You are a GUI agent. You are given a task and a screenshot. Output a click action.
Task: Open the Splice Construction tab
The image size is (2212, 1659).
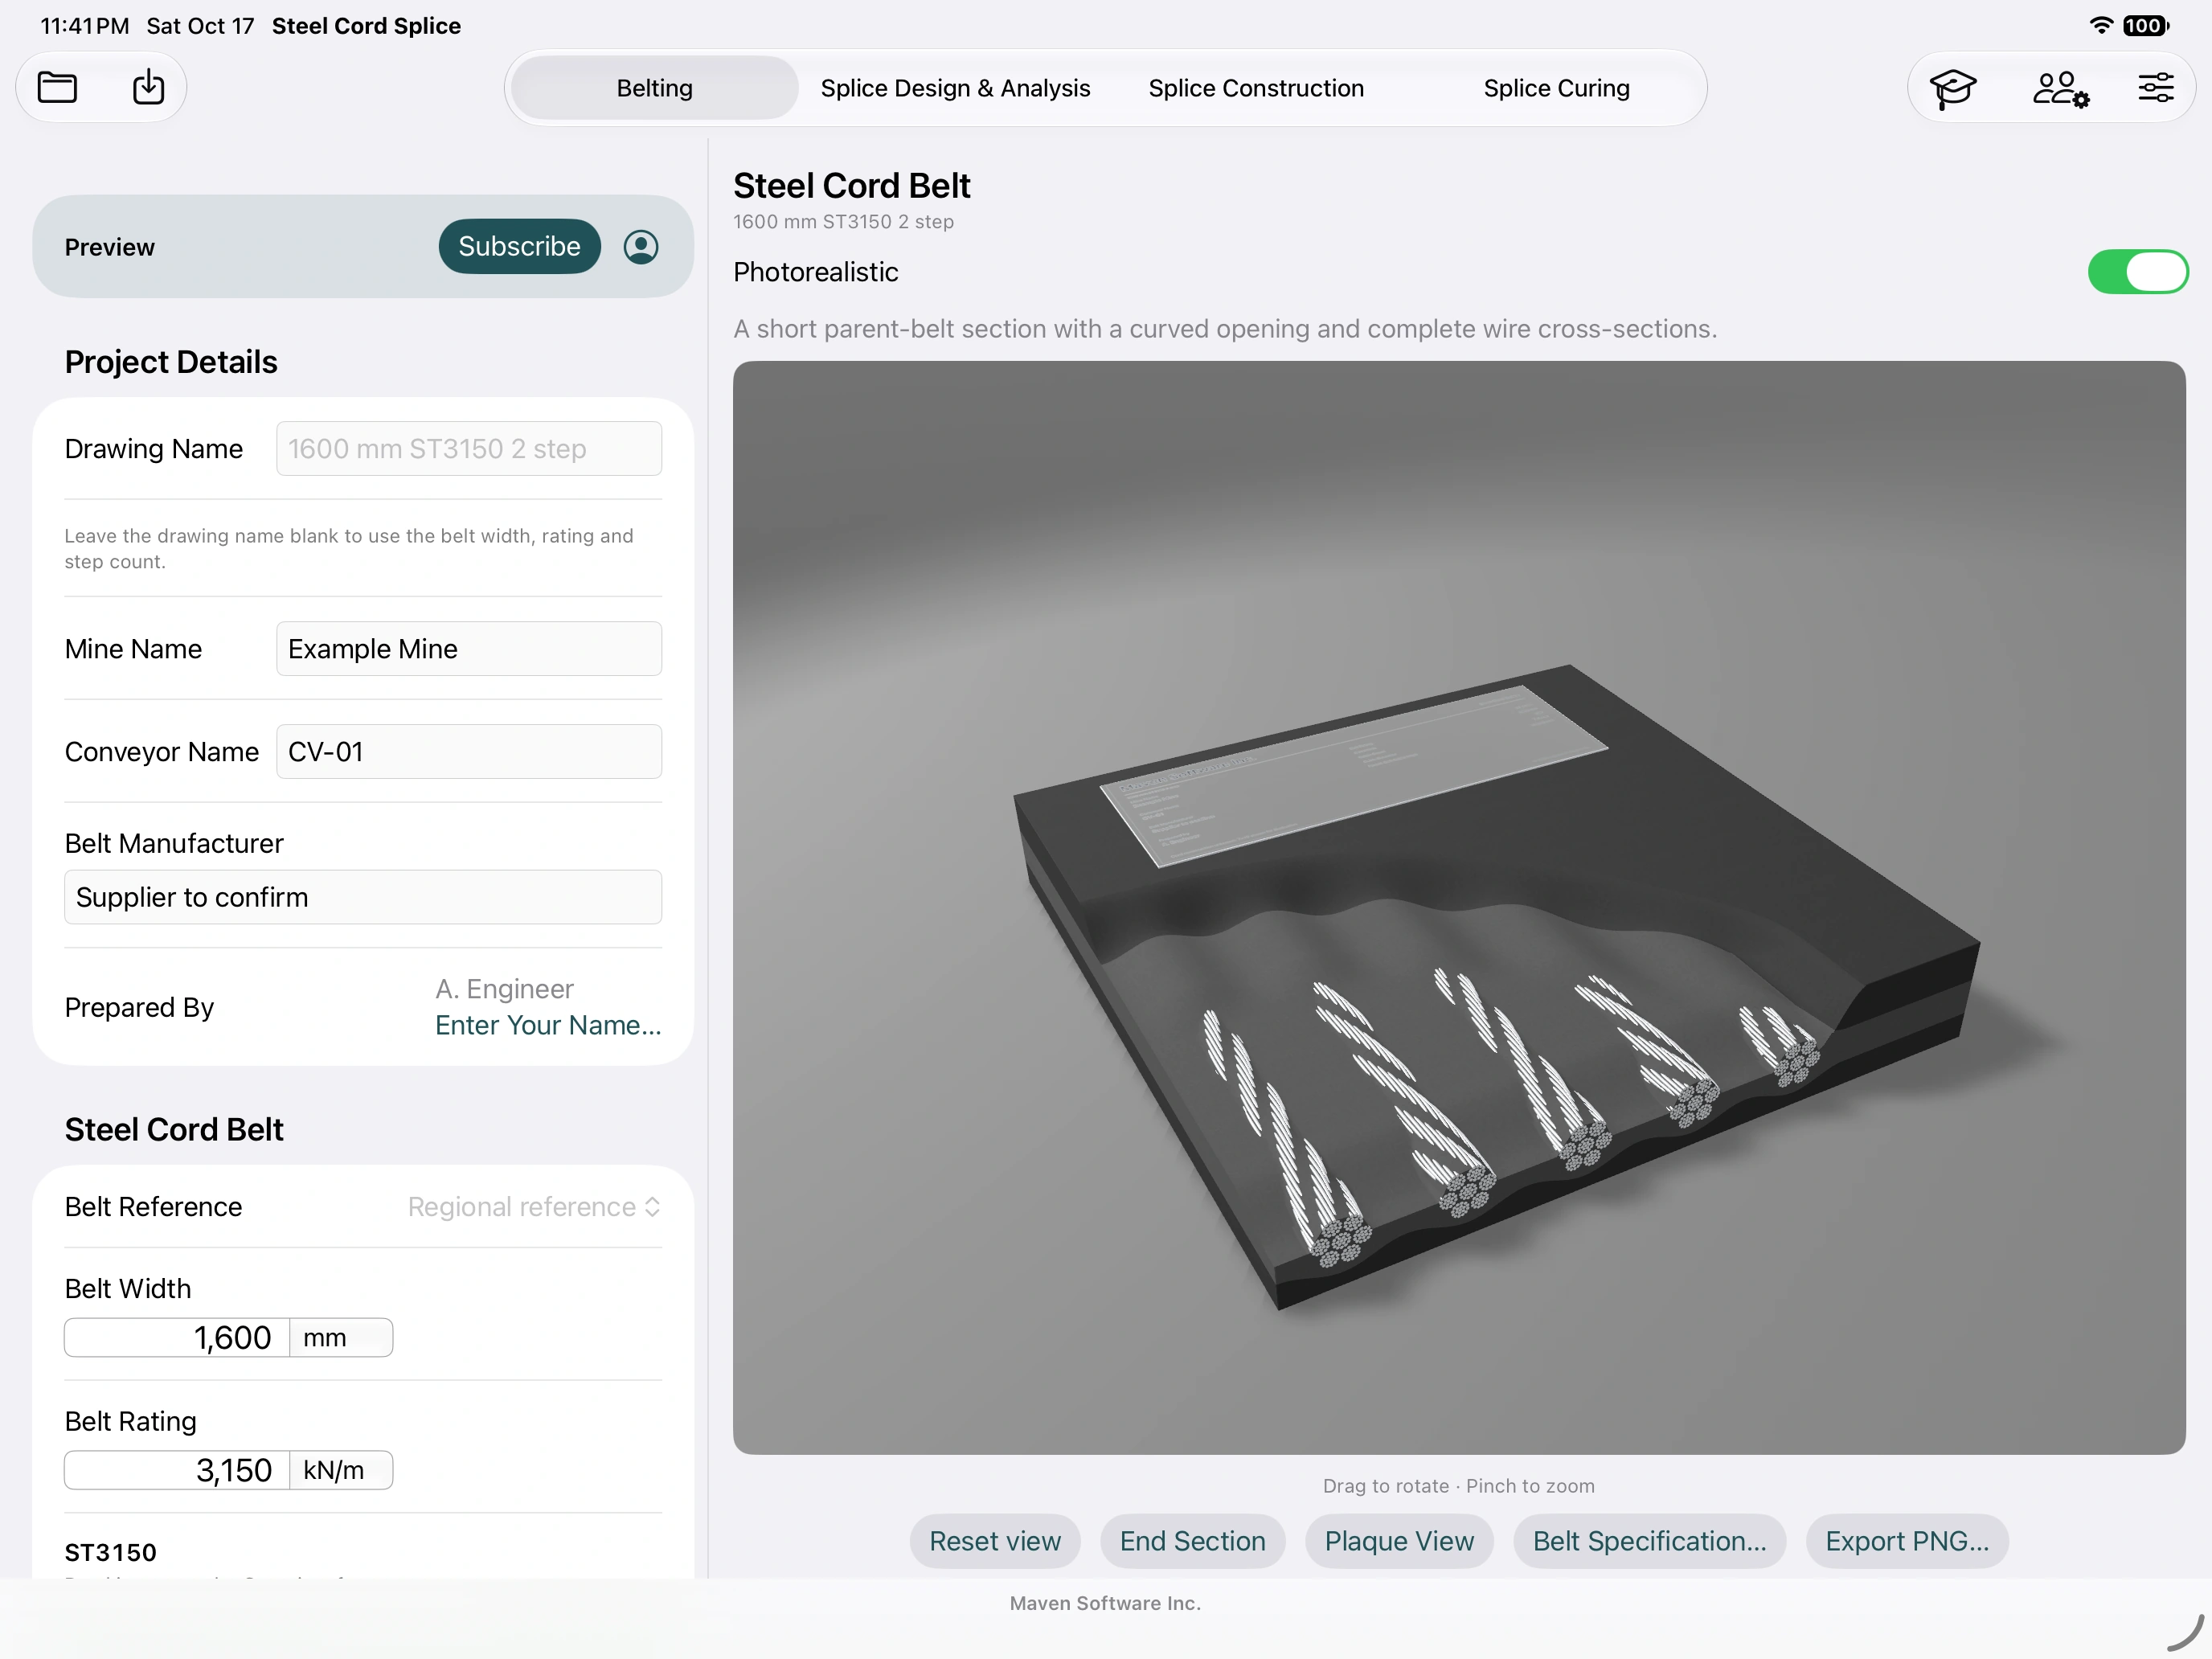pyautogui.click(x=1256, y=88)
